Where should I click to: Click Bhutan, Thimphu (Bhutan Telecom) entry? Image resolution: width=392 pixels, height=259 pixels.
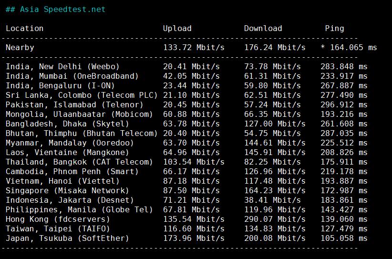(x=82, y=133)
